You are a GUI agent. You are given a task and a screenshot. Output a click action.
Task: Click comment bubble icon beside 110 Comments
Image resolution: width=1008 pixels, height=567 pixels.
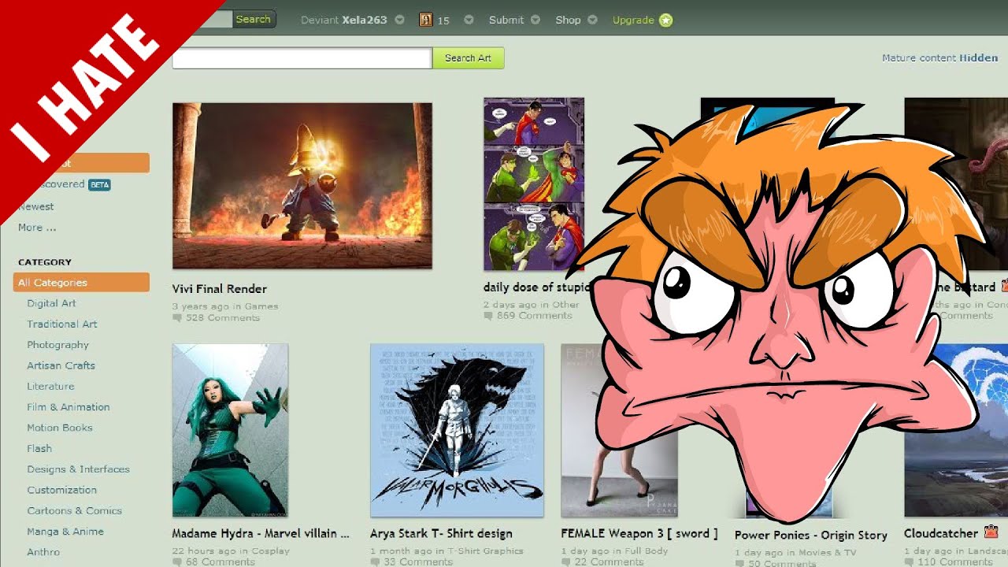tap(909, 562)
